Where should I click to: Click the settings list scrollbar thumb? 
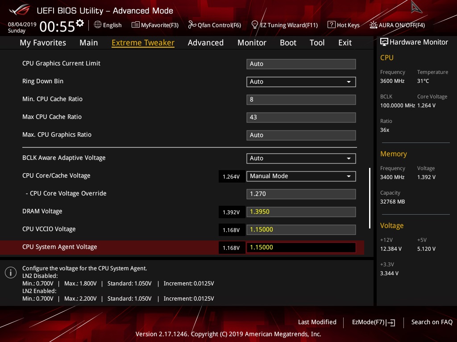tap(370, 198)
